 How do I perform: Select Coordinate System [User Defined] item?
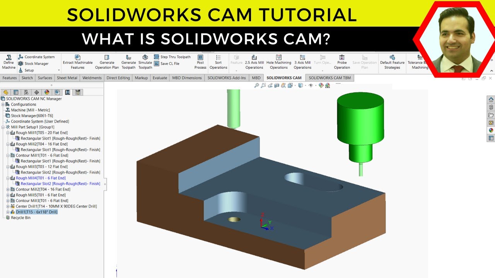tap(37, 121)
